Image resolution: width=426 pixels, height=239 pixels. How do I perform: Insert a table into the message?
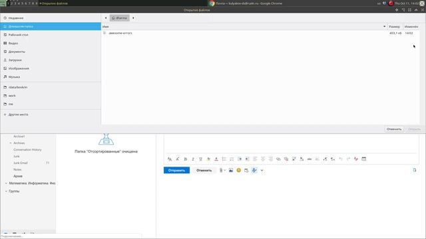(x=364, y=159)
